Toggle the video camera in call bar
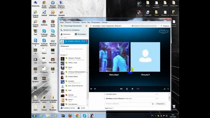Screen dimensions: 210x118 pyautogui.click(x=121, y=89)
